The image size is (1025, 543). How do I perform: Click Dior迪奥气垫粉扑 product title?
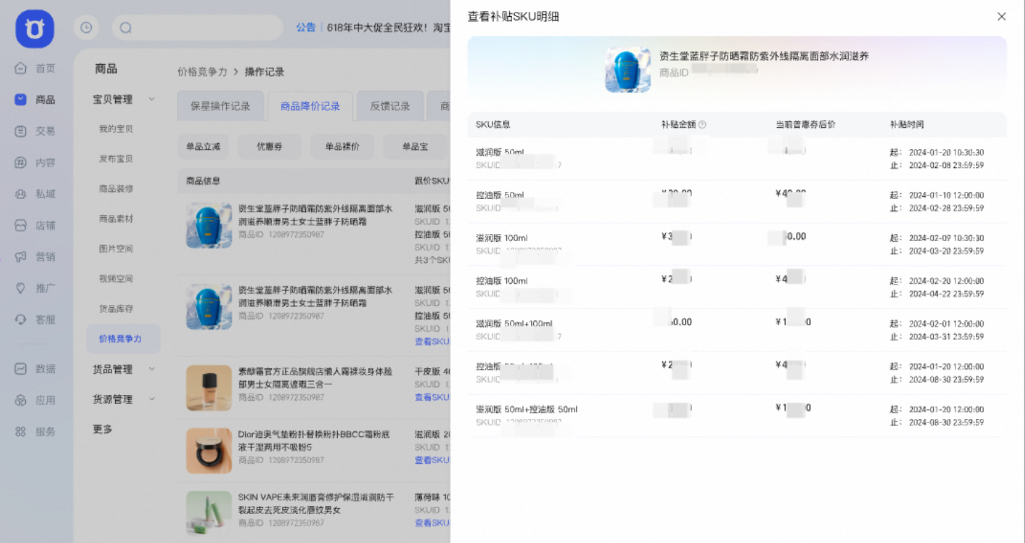pos(314,440)
